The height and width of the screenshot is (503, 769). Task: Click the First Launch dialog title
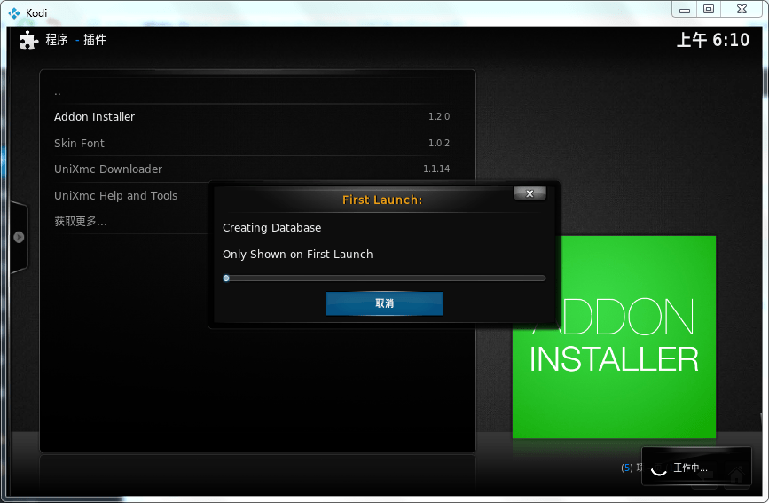coord(382,200)
